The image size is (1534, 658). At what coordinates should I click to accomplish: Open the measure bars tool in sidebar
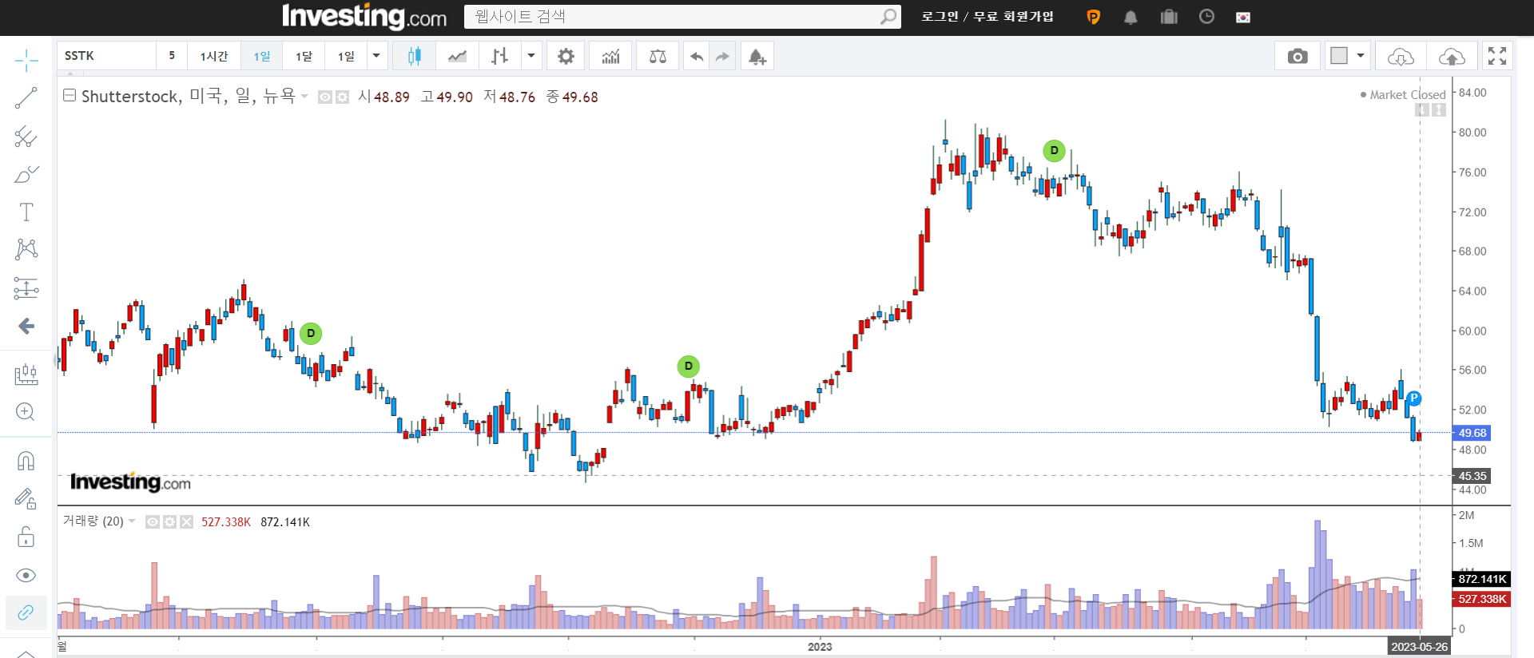tap(26, 374)
